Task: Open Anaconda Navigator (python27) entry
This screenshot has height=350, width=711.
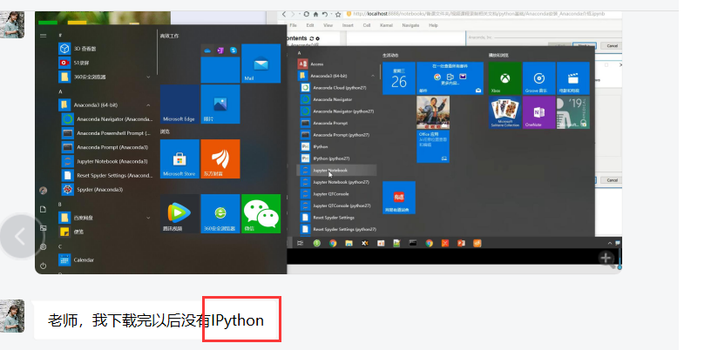Action: point(338,111)
